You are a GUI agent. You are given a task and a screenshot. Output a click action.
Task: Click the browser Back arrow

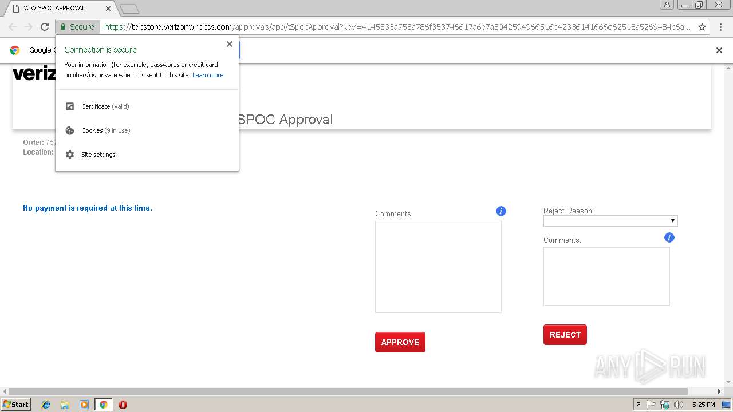pyautogui.click(x=13, y=27)
